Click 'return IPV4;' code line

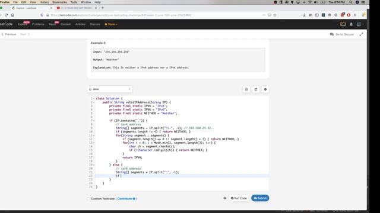click(132, 157)
